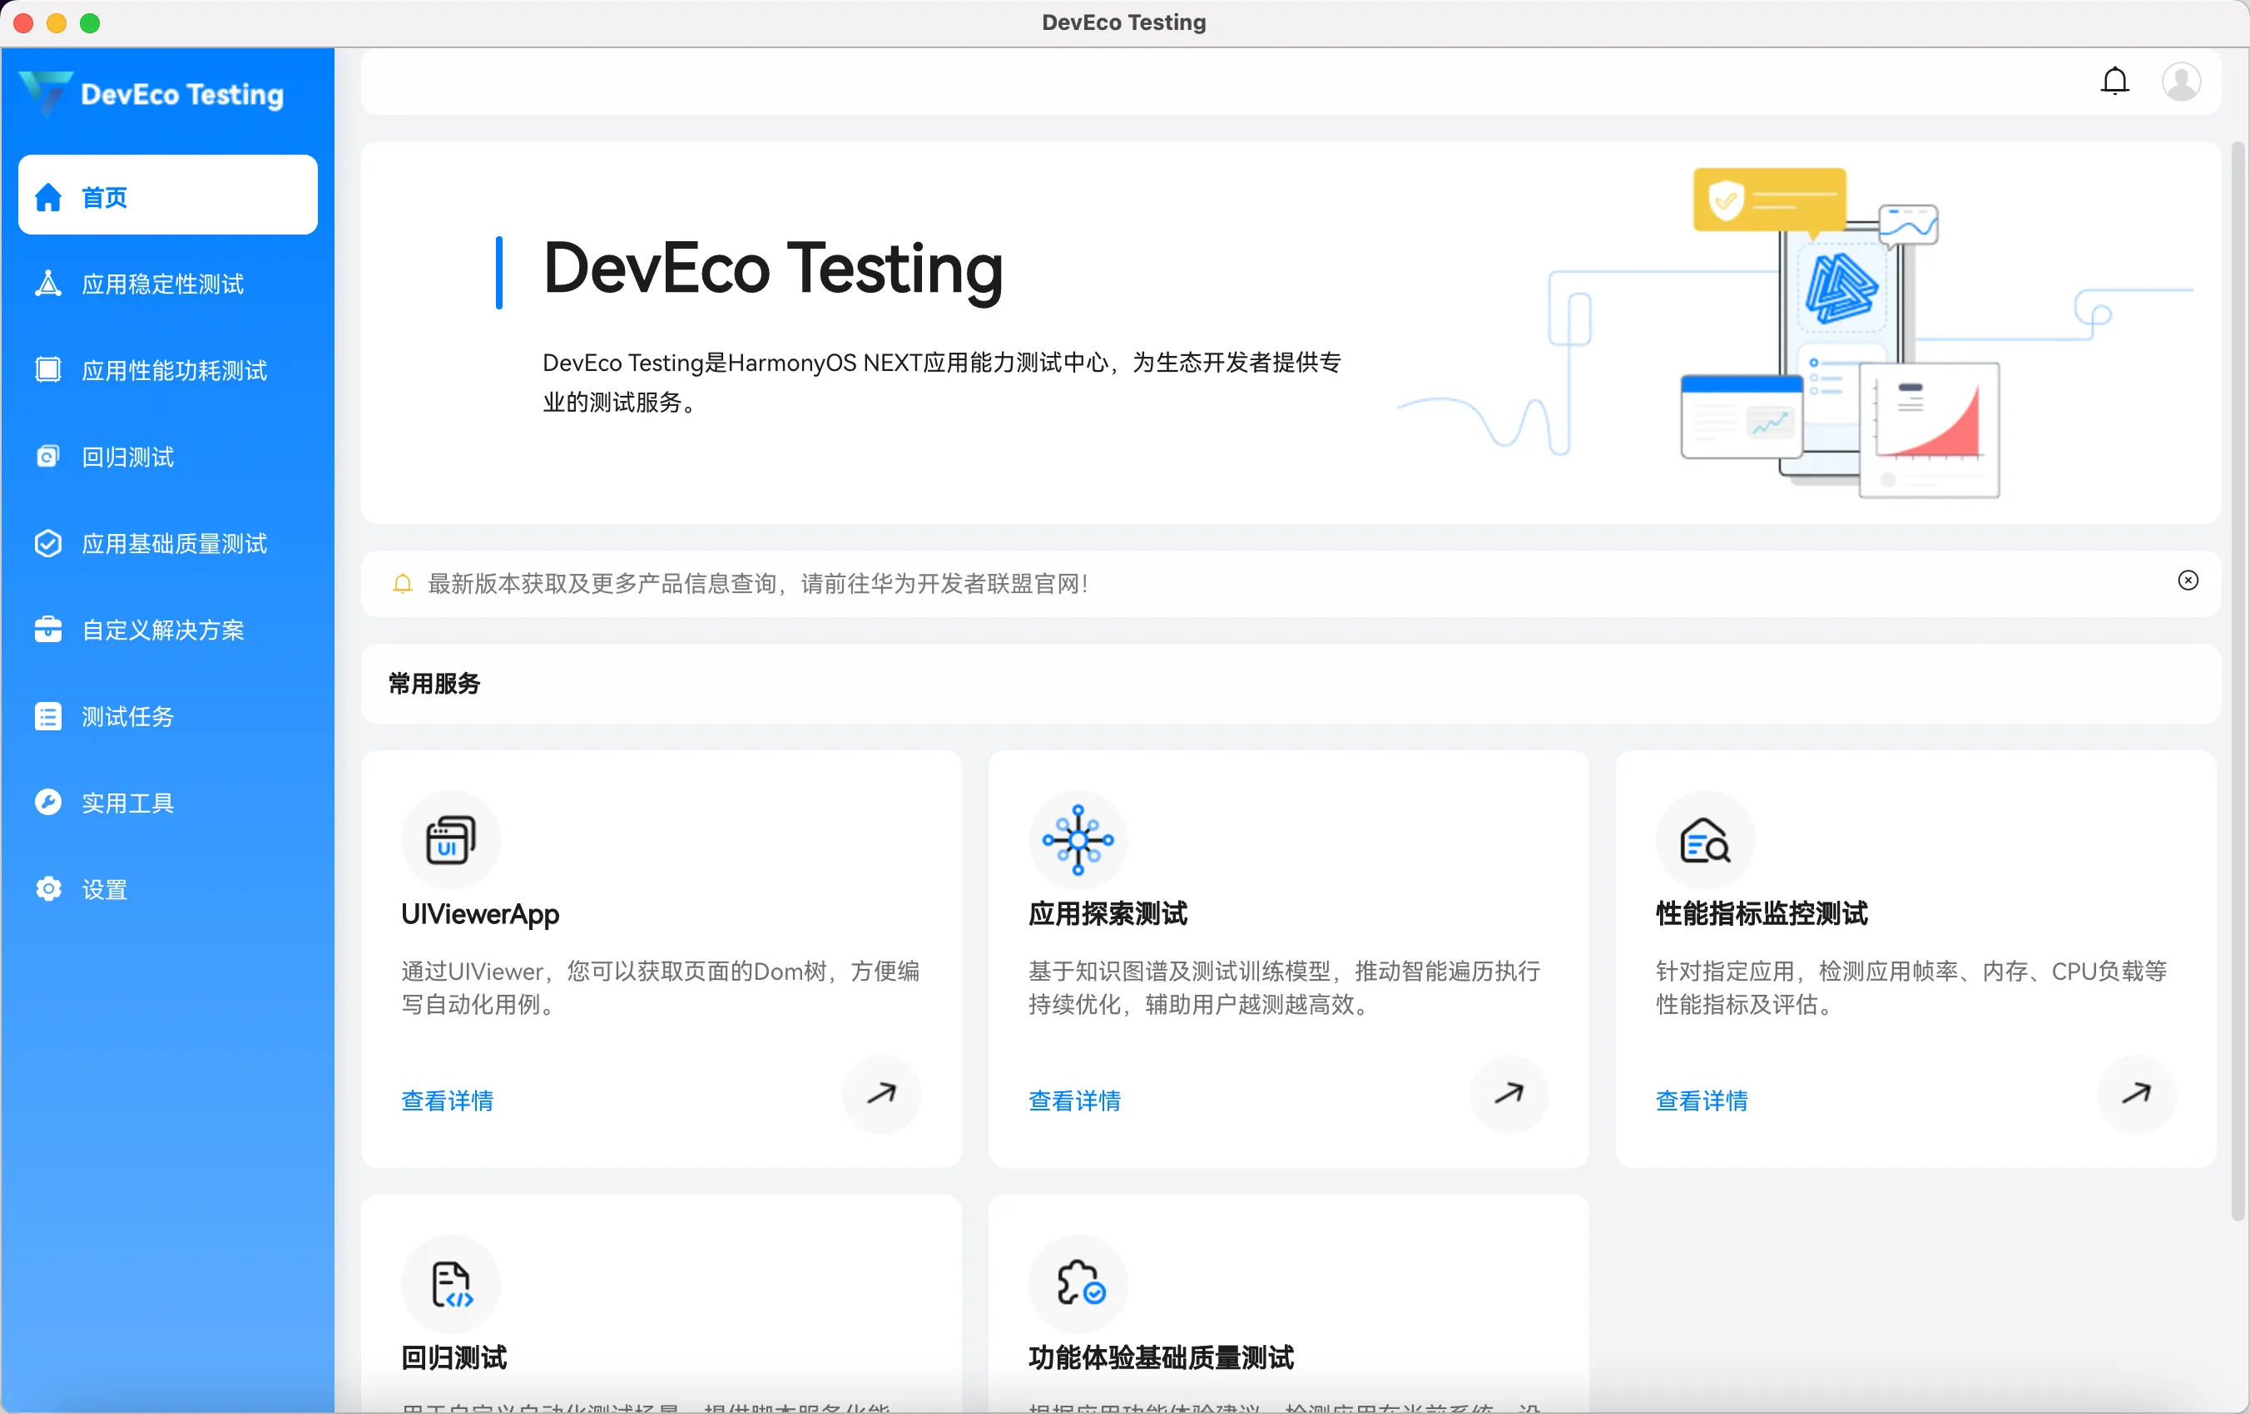Open 应用稳定性测试 sidebar item
This screenshot has height=1414, width=2250.
[x=162, y=283]
